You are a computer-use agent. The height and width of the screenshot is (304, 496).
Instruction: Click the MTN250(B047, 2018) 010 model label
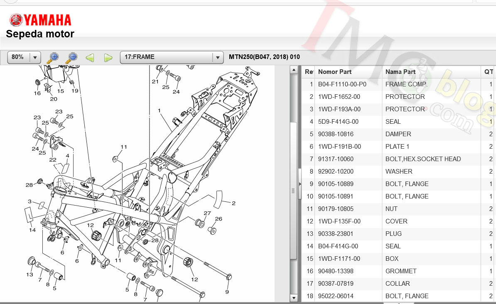point(264,57)
